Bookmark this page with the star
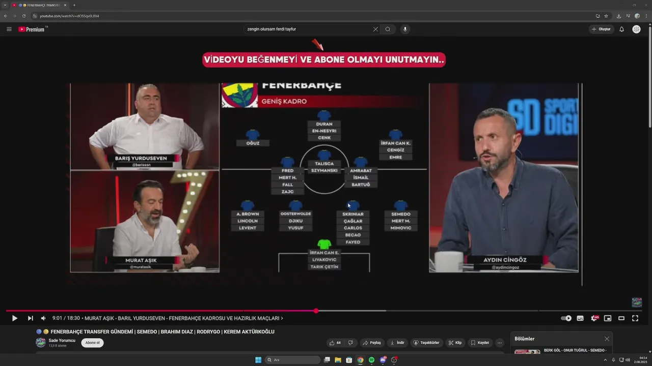 pos(606,16)
